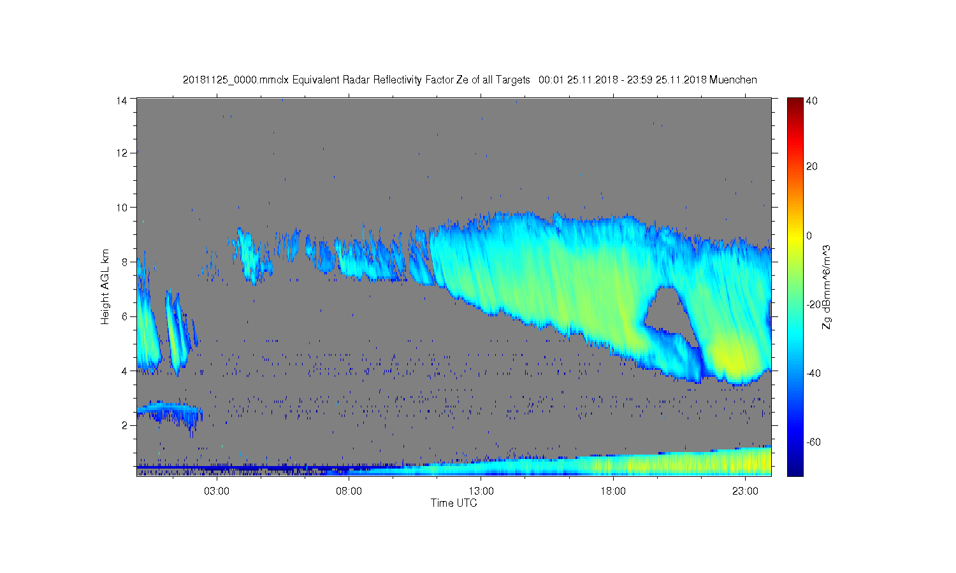Click the colorbar value -60

click(814, 442)
